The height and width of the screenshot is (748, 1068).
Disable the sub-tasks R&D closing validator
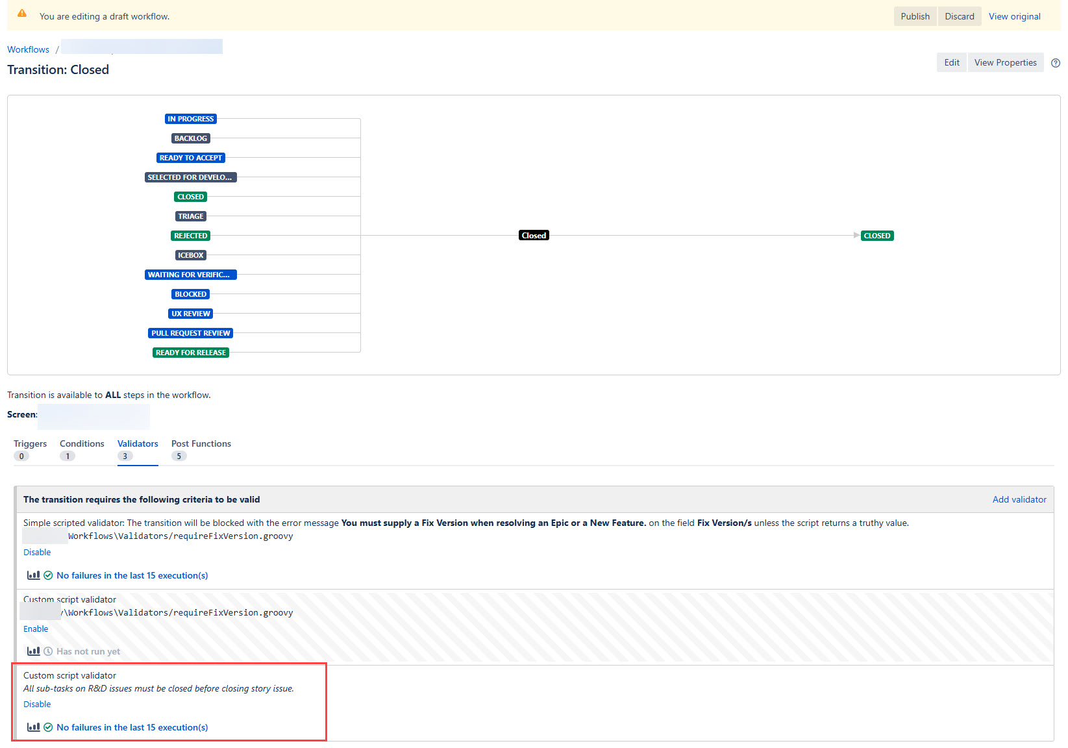(x=37, y=704)
